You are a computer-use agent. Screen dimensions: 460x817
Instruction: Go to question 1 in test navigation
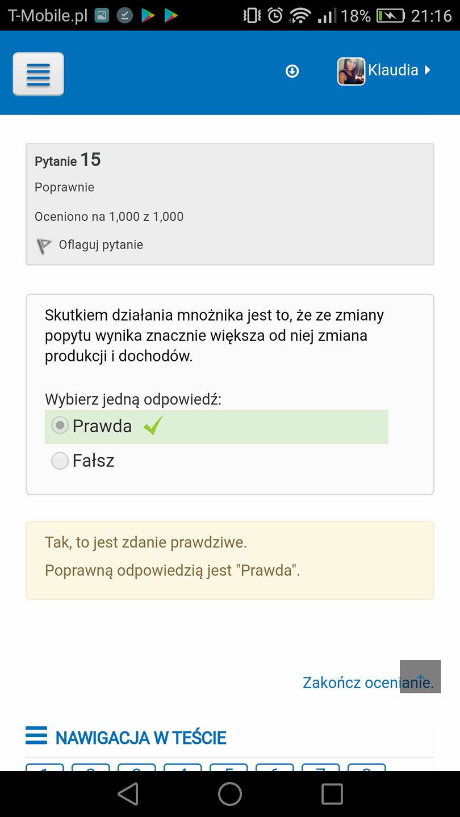pyautogui.click(x=44, y=768)
